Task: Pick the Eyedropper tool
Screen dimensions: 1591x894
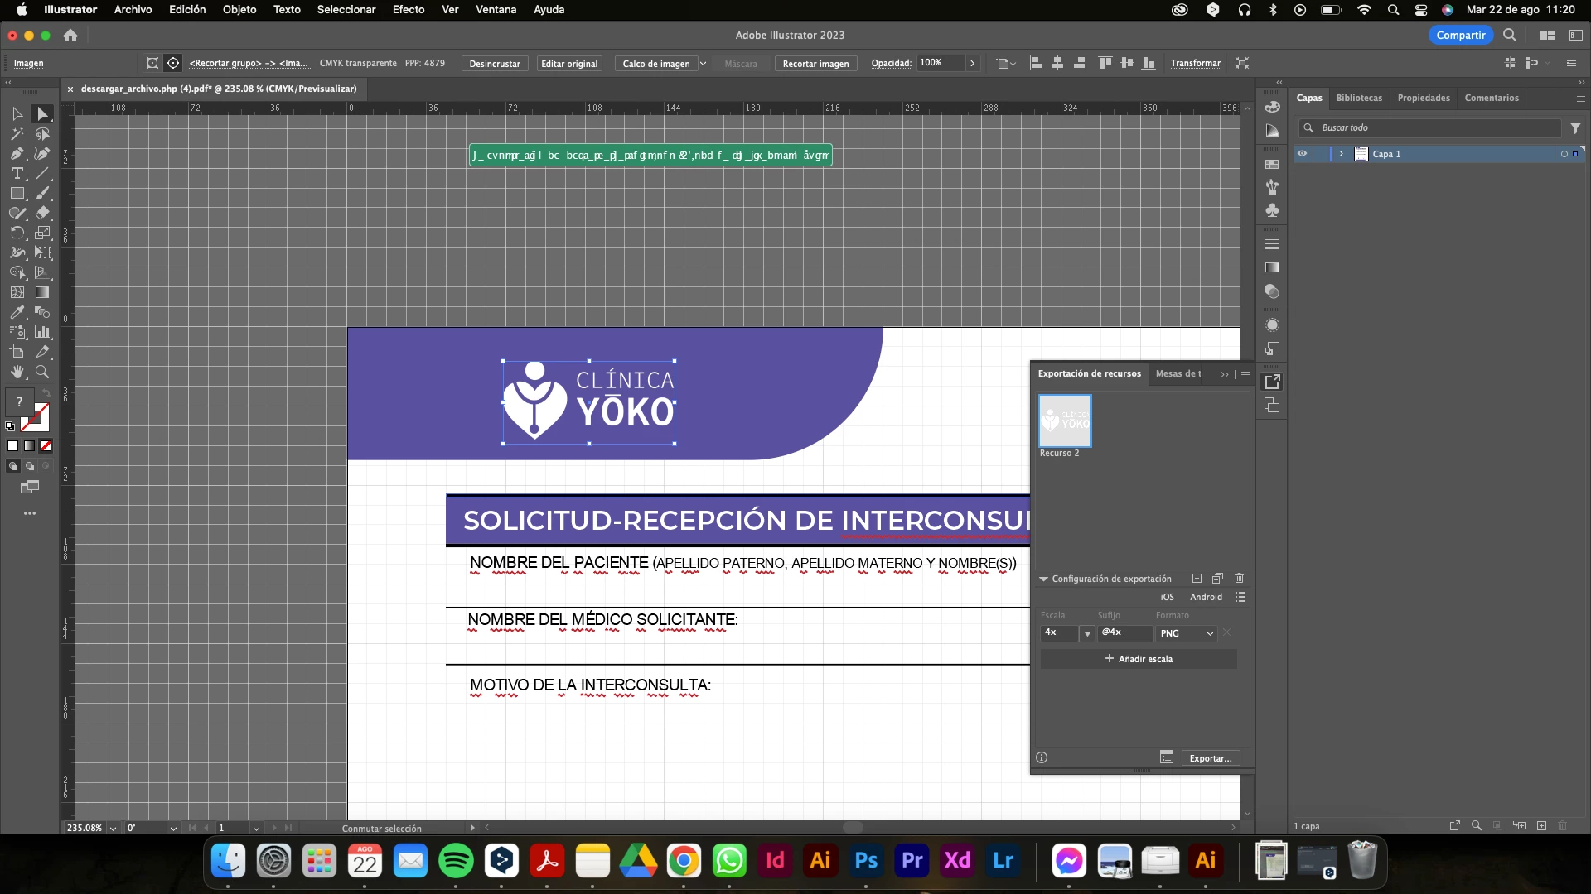Action: (17, 313)
